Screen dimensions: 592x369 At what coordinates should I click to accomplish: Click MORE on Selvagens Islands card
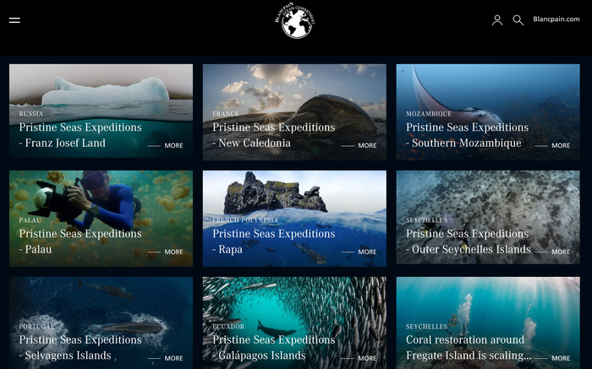[173, 358]
